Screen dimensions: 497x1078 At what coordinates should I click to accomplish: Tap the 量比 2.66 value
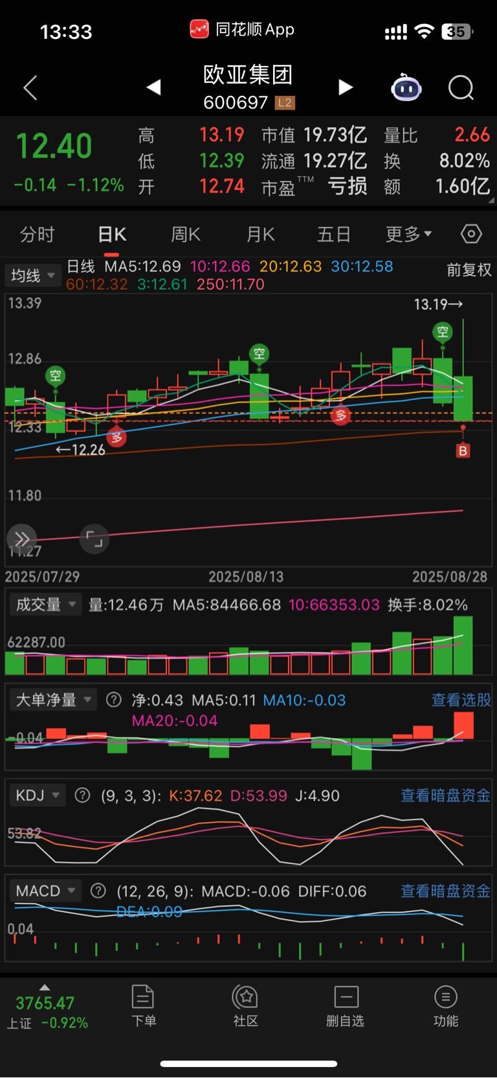click(x=437, y=135)
